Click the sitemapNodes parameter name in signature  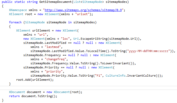(116, 2)
